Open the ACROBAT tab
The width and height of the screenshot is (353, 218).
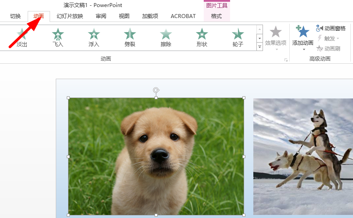coord(183,16)
